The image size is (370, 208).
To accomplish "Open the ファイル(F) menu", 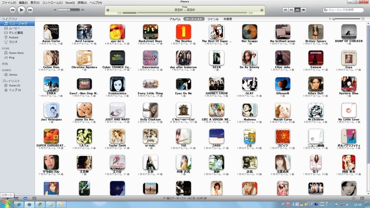I will click(9, 3).
